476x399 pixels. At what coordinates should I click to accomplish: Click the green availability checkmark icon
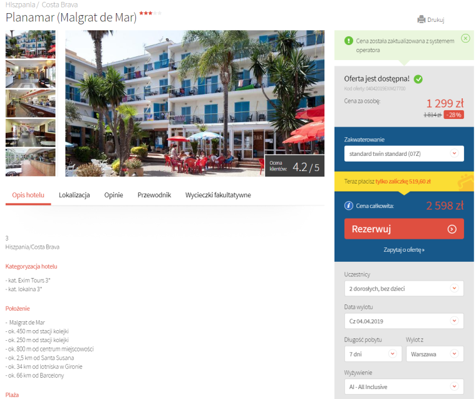pyautogui.click(x=418, y=80)
